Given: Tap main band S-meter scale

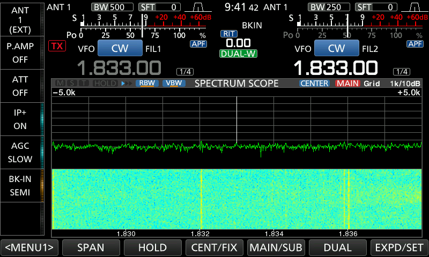Looking at the screenshot, I should [142, 21].
